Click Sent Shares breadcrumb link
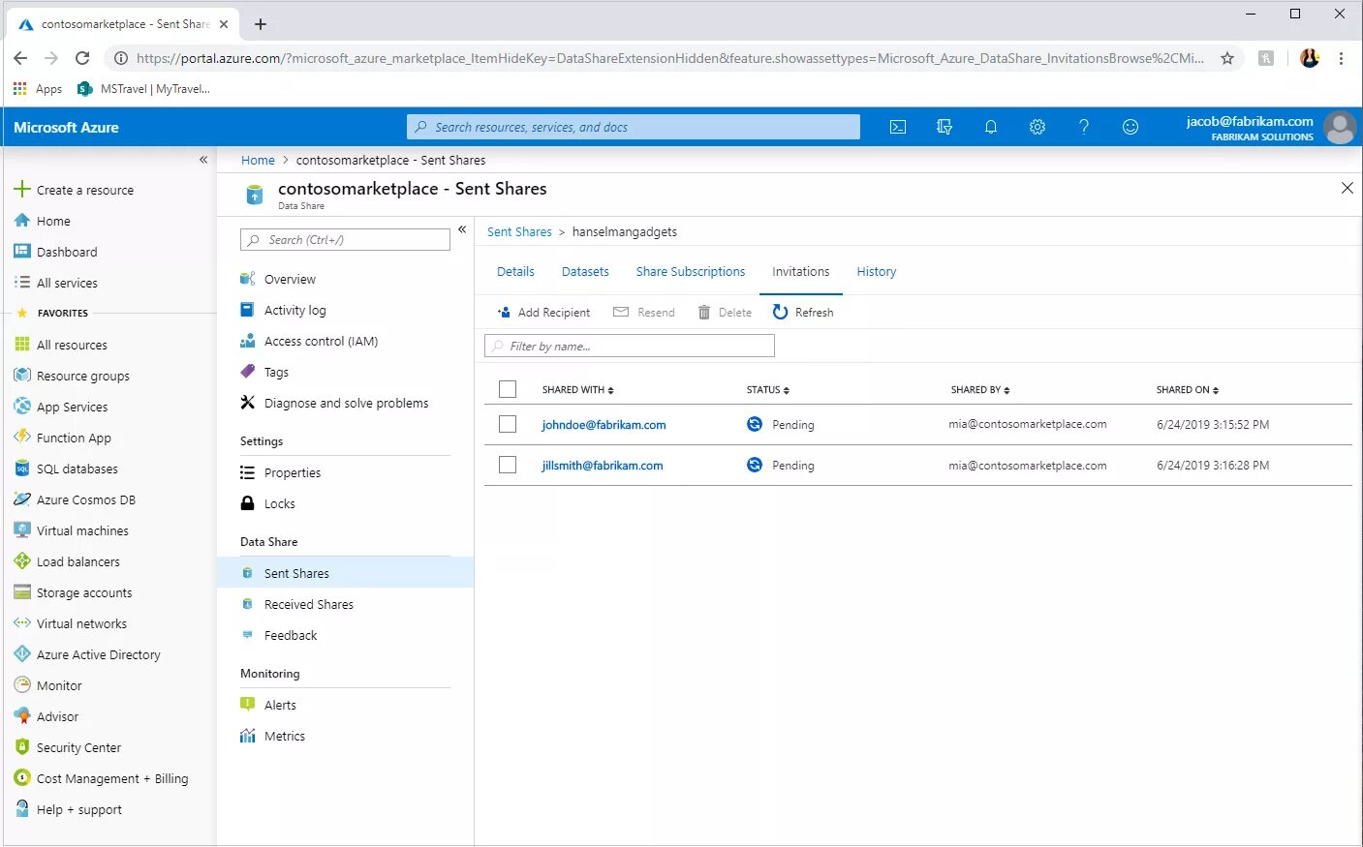1363x847 pixels. coord(519,231)
